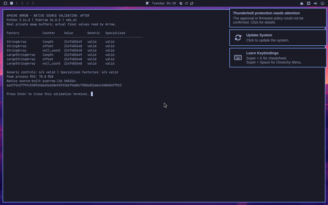Switch to workspace 4
The height and width of the screenshot is (205, 328).
28,3
